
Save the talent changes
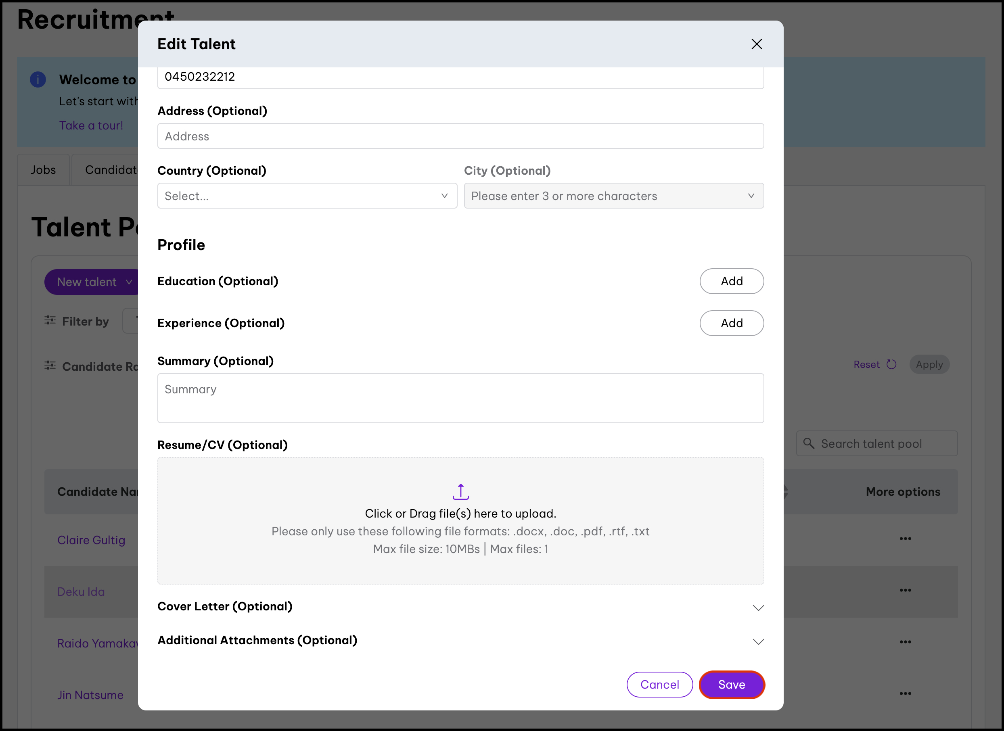[731, 685]
